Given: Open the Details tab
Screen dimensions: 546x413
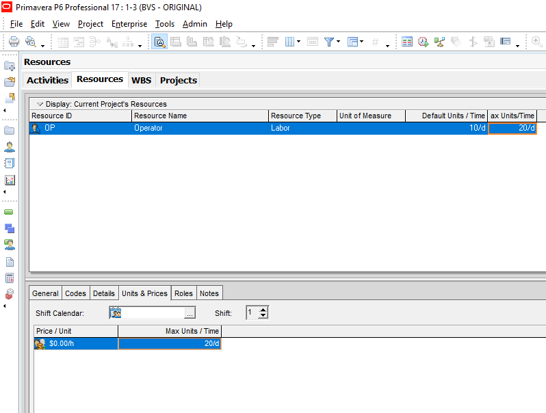Looking at the screenshot, I should (104, 293).
